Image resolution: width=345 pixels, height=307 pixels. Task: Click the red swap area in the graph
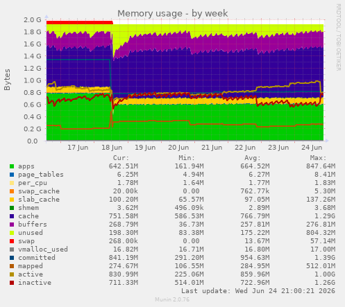[x=79, y=22]
